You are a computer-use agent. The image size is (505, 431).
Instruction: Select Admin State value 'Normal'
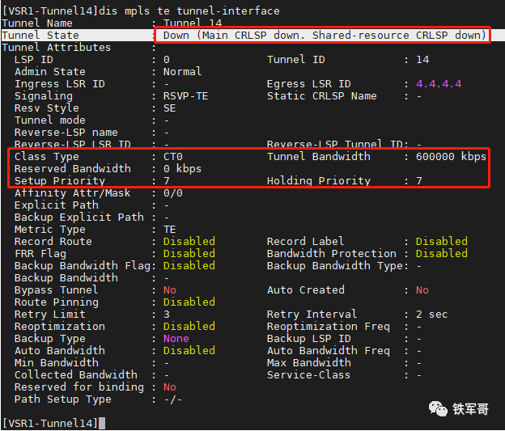pos(183,71)
